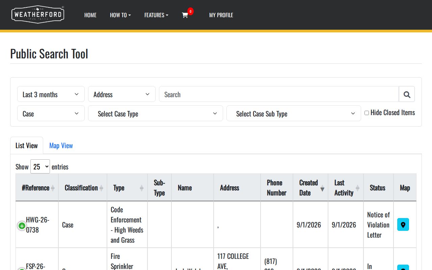Open the shopping cart
This screenshot has width=432, height=270.
tap(185, 15)
